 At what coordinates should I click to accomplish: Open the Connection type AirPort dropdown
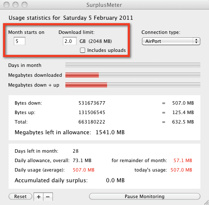(171, 41)
